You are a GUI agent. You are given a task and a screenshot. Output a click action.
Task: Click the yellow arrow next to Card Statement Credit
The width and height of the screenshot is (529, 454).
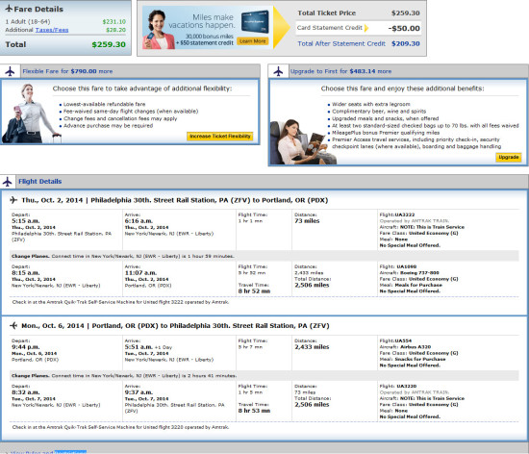coord(366,28)
